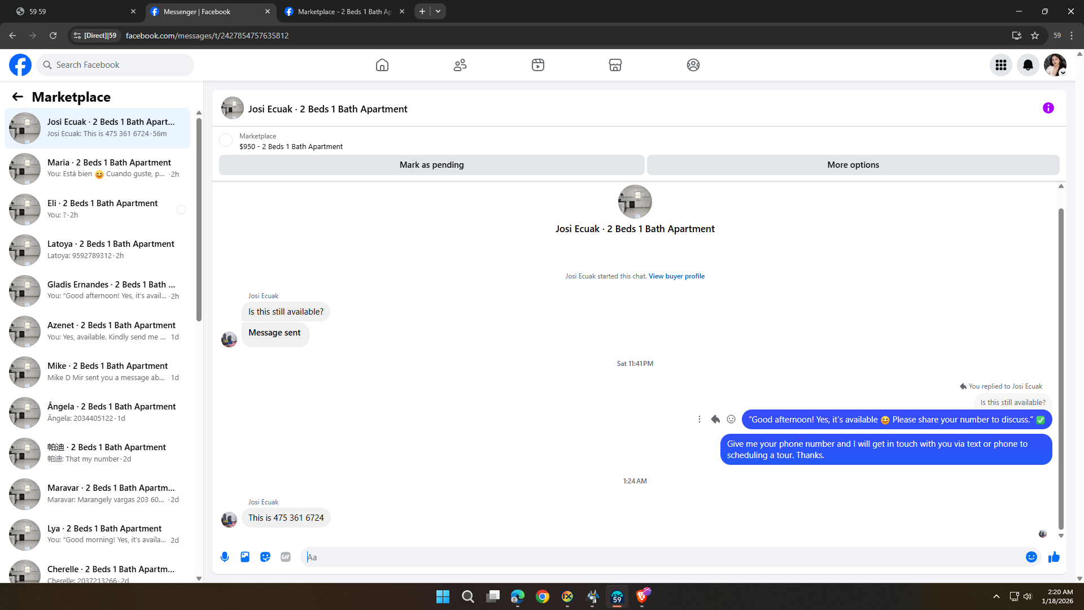Click the voice clip microphone icon
This screenshot has height=610, width=1084.
coord(225,557)
